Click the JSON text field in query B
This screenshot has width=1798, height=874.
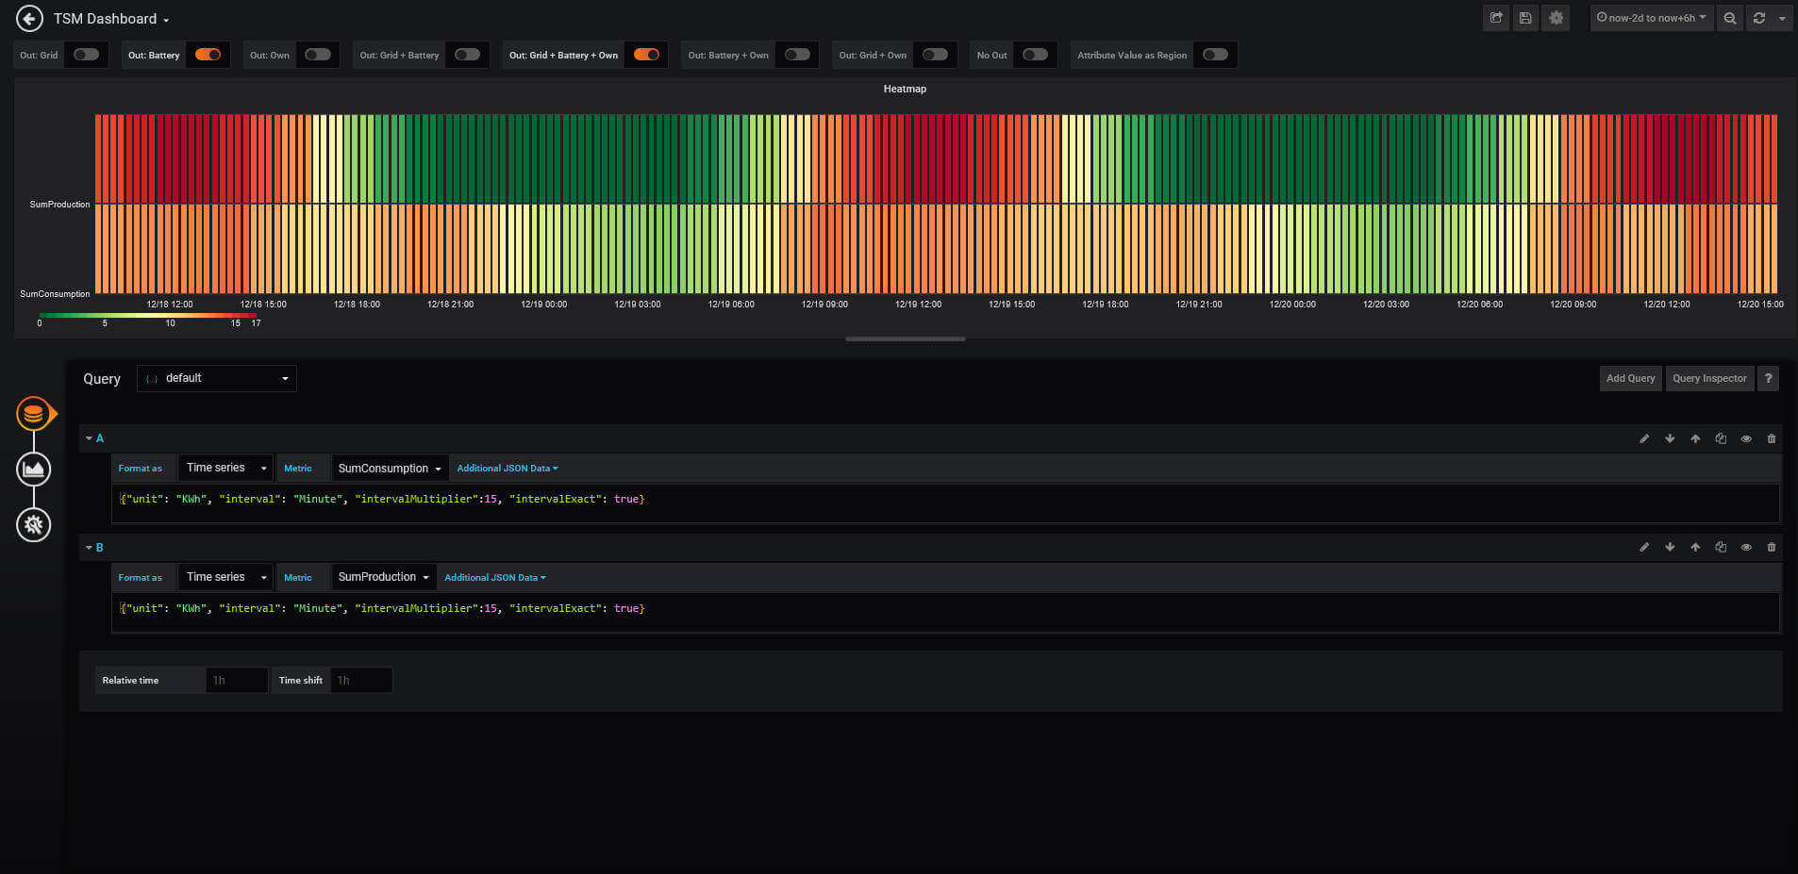point(945,613)
